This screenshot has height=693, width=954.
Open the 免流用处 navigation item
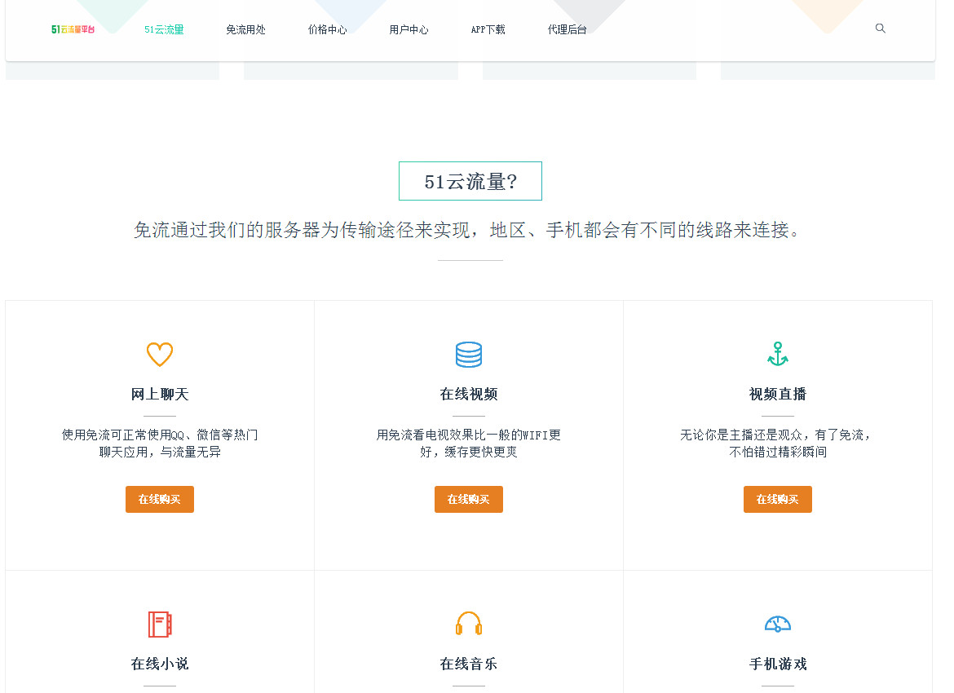pyautogui.click(x=245, y=29)
